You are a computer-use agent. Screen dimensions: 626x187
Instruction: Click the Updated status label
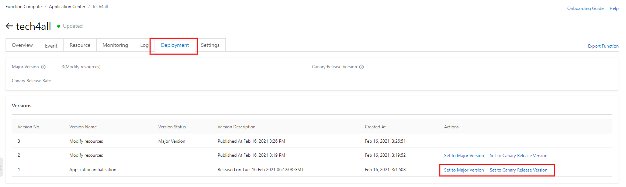pyautogui.click(x=73, y=26)
